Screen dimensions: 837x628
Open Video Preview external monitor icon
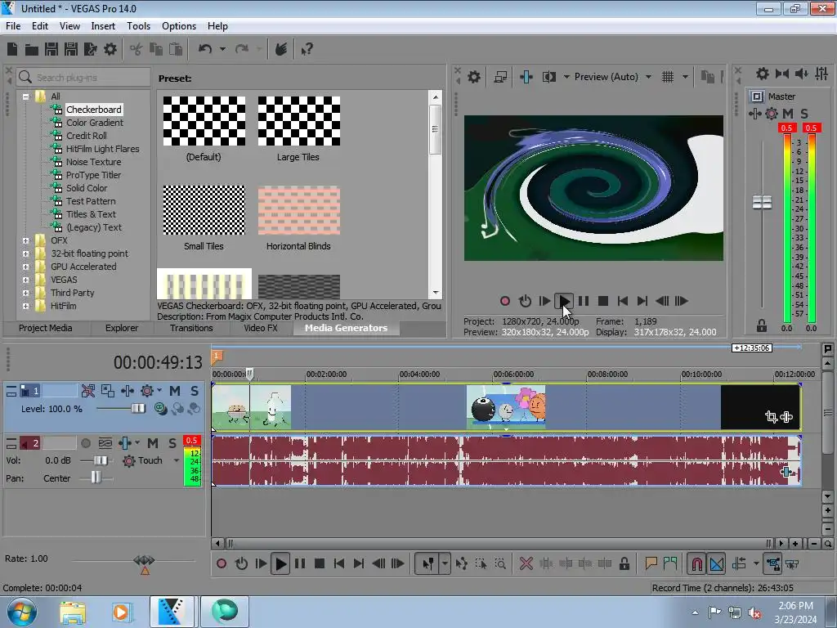coord(500,77)
